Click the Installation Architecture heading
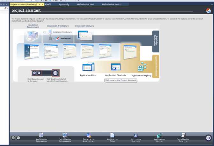Viewport: 214px width, 146px height. point(58,26)
